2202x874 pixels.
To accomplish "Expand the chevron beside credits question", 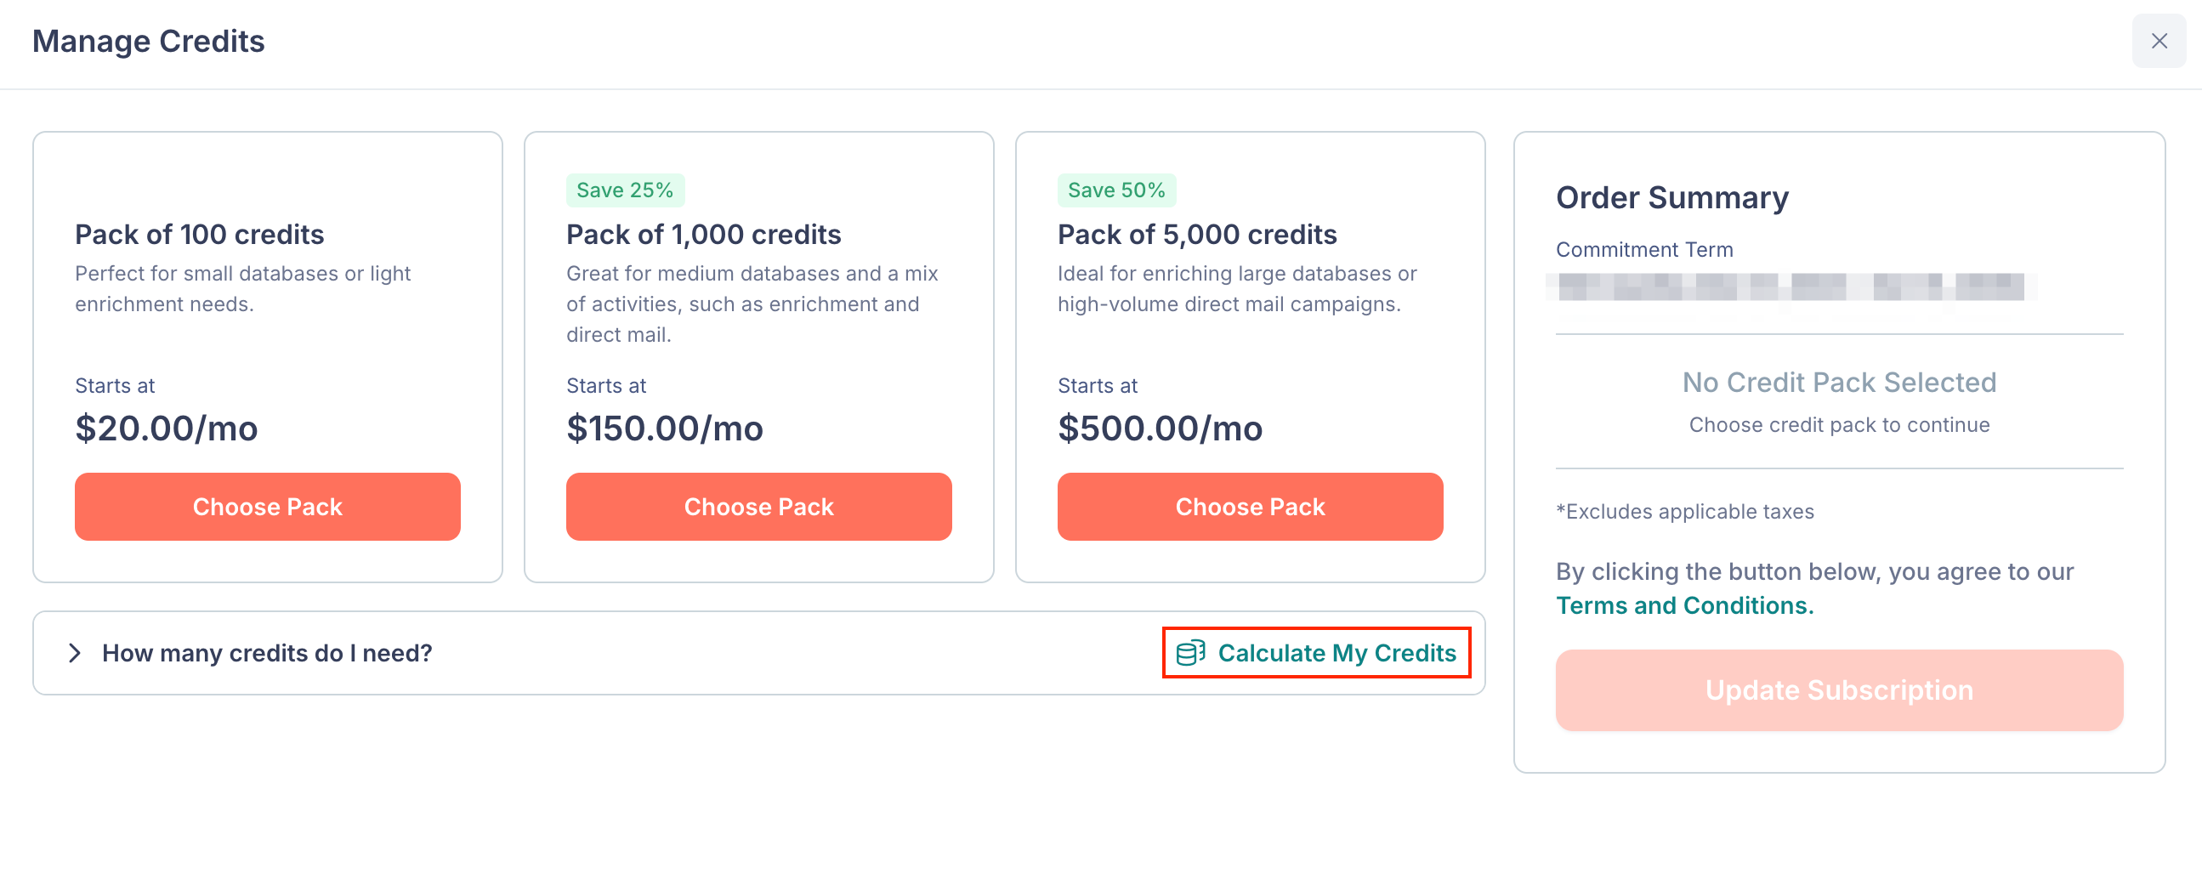I will (75, 653).
